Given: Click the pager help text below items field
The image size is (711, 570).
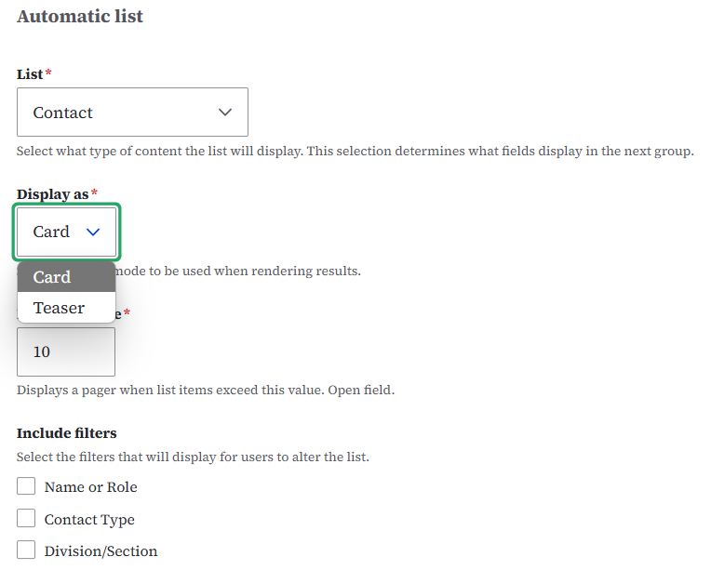Looking at the screenshot, I should pyautogui.click(x=205, y=390).
